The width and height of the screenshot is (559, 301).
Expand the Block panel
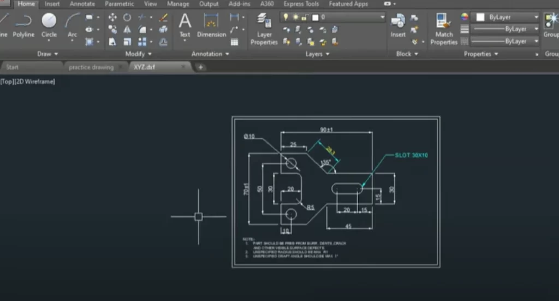[407, 54]
